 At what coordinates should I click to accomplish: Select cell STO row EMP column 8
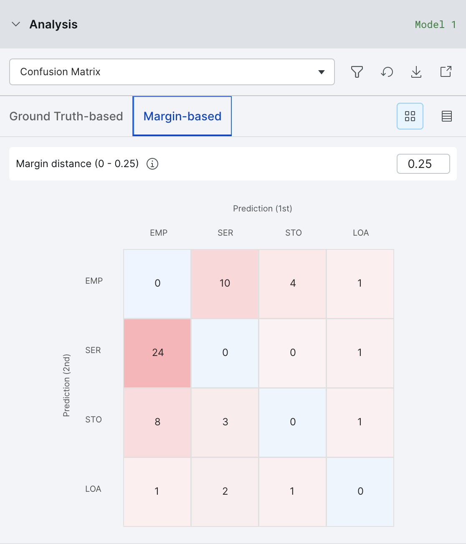(157, 422)
